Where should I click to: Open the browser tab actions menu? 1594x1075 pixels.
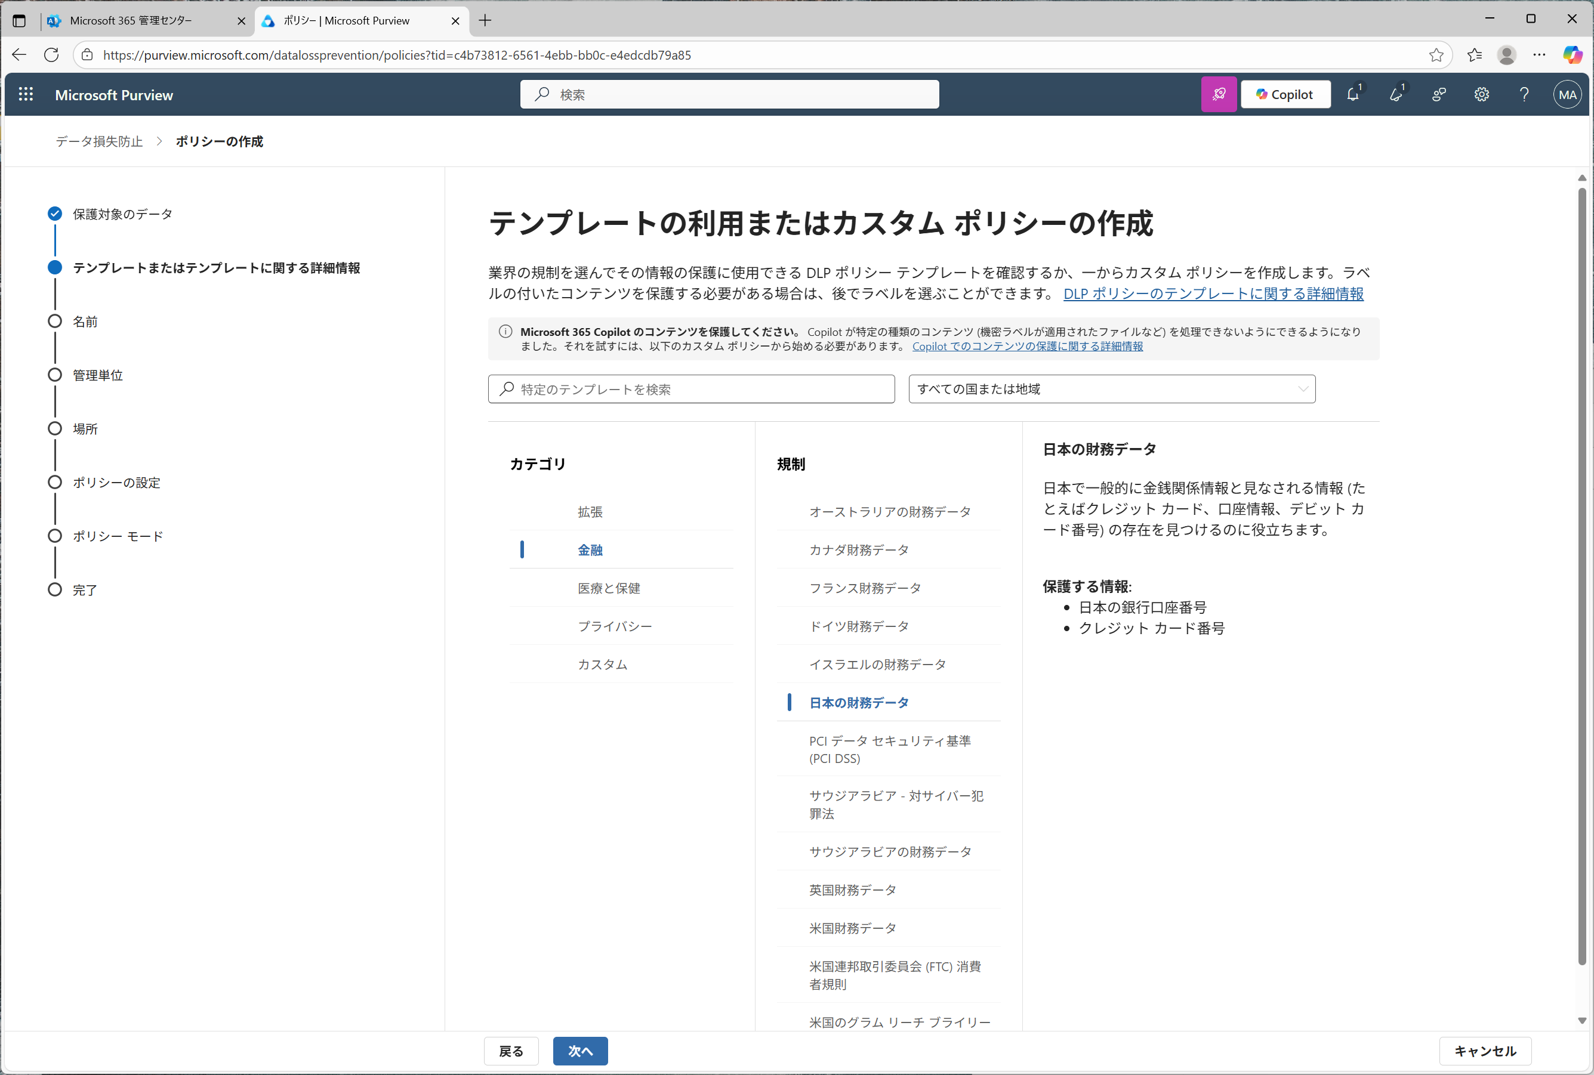[x=19, y=20]
